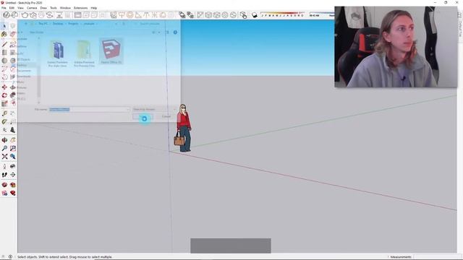Viewport: 463px width, 260px height.
Task: Select the Scale tool
Action: point(4,103)
